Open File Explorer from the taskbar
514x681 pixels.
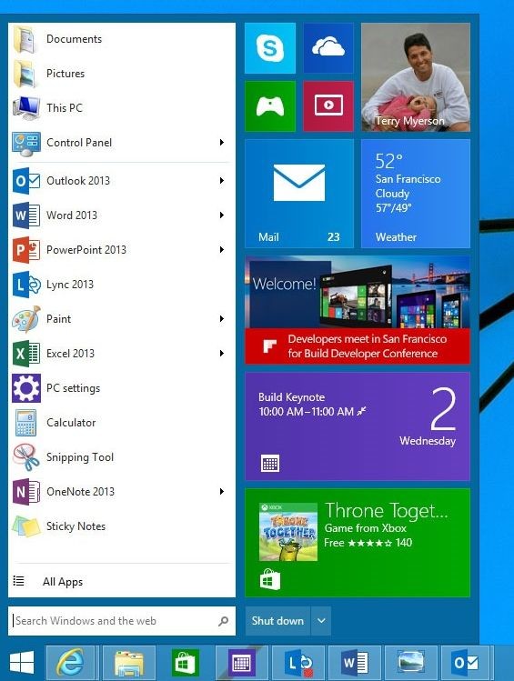click(128, 663)
